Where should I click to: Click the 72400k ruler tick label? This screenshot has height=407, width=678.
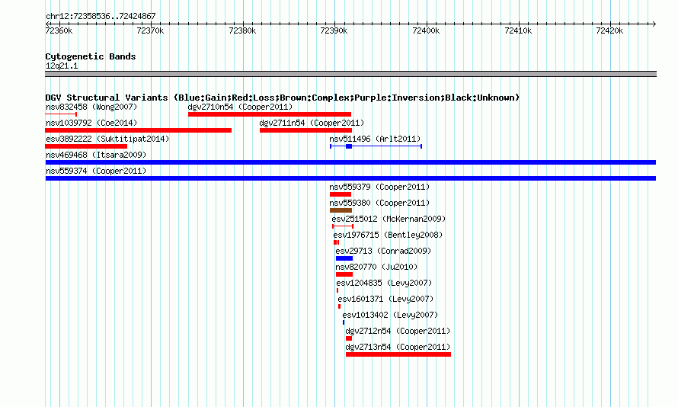[x=426, y=30]
